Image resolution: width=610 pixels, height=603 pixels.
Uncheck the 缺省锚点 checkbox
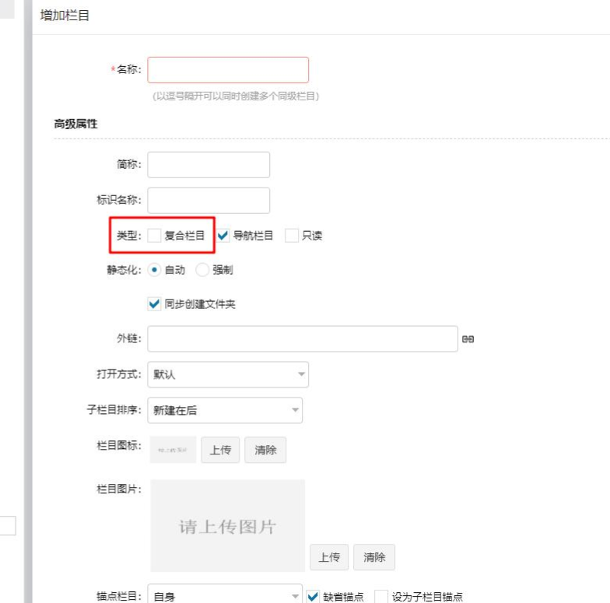(314, 597)
